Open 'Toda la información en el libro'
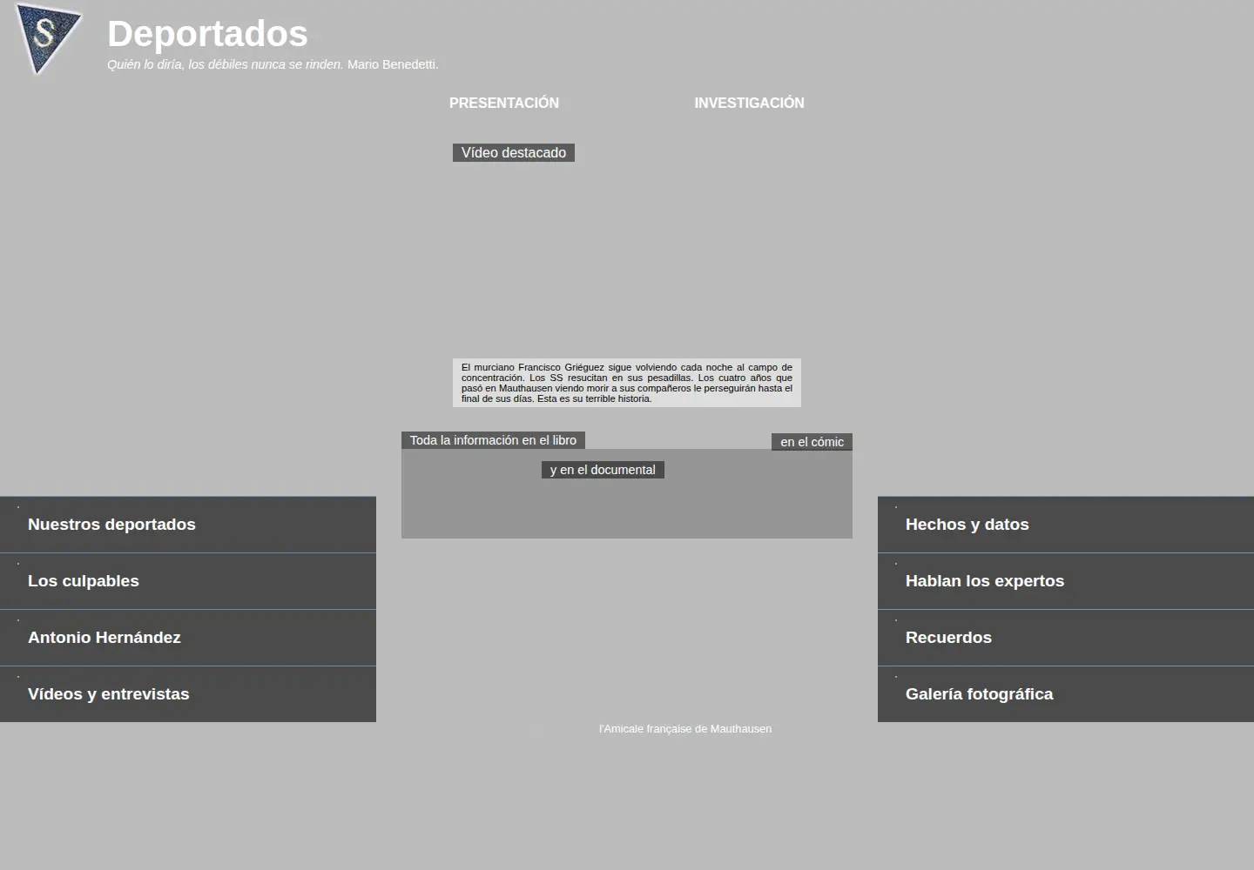 [x=493, y=440]
